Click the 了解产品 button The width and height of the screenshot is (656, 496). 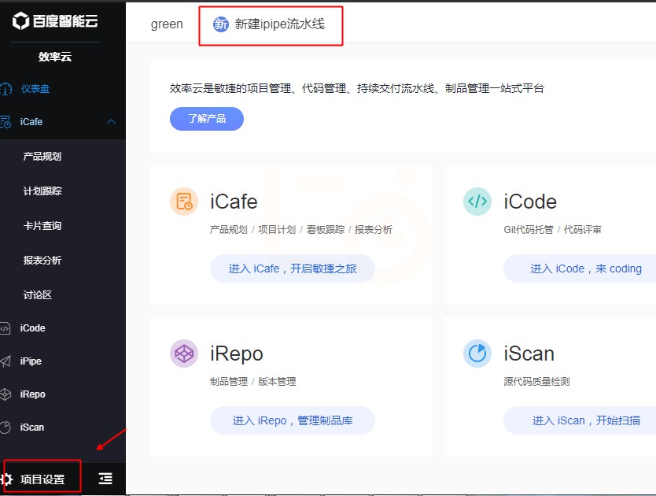coord(207,119)
